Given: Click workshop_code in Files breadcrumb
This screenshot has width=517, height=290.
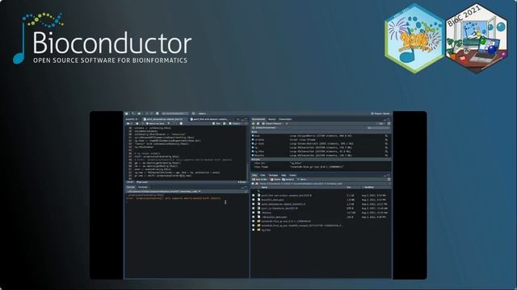Looking at the screenshot, I should (334, 184).
